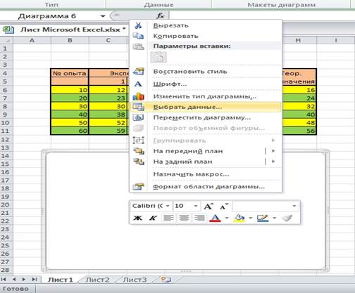Click cell containing value 38

108,115
